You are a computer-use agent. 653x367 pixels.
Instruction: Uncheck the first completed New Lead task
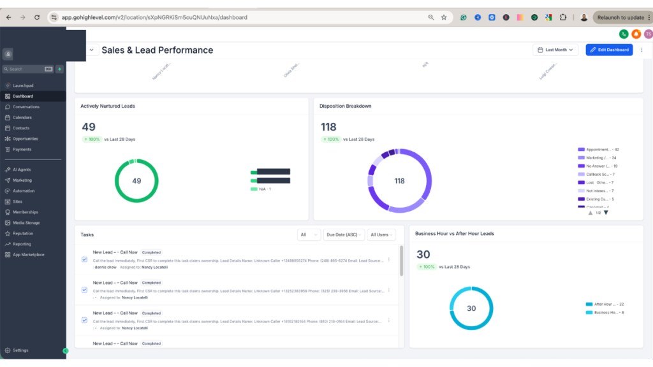(85, 259)
